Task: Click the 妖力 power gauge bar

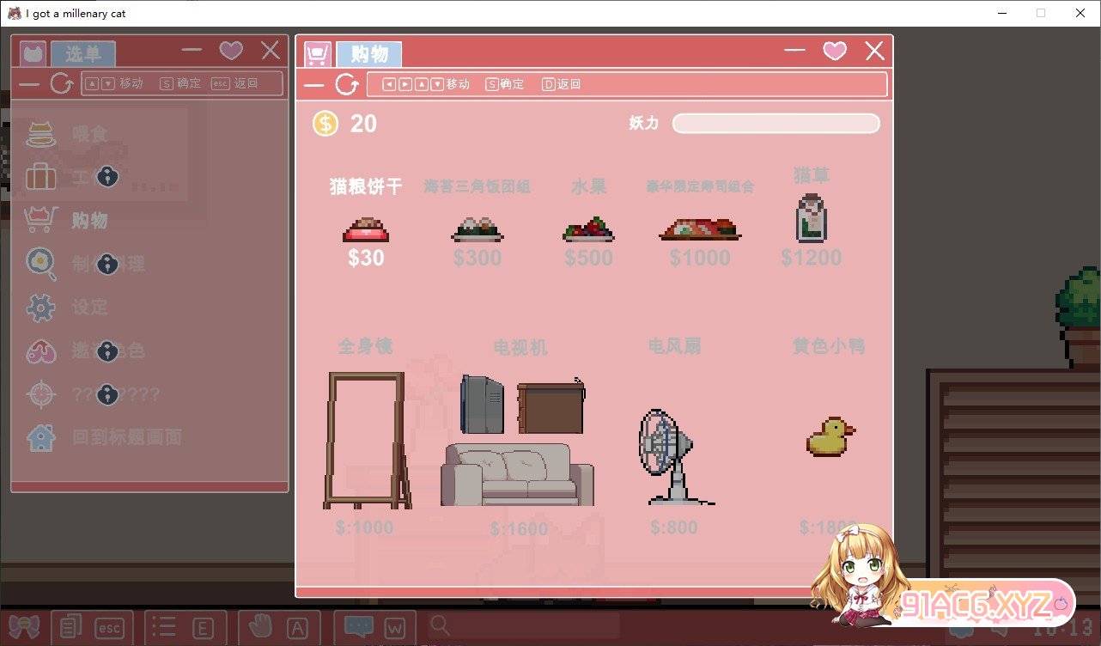Action: (x=776, y=124)
